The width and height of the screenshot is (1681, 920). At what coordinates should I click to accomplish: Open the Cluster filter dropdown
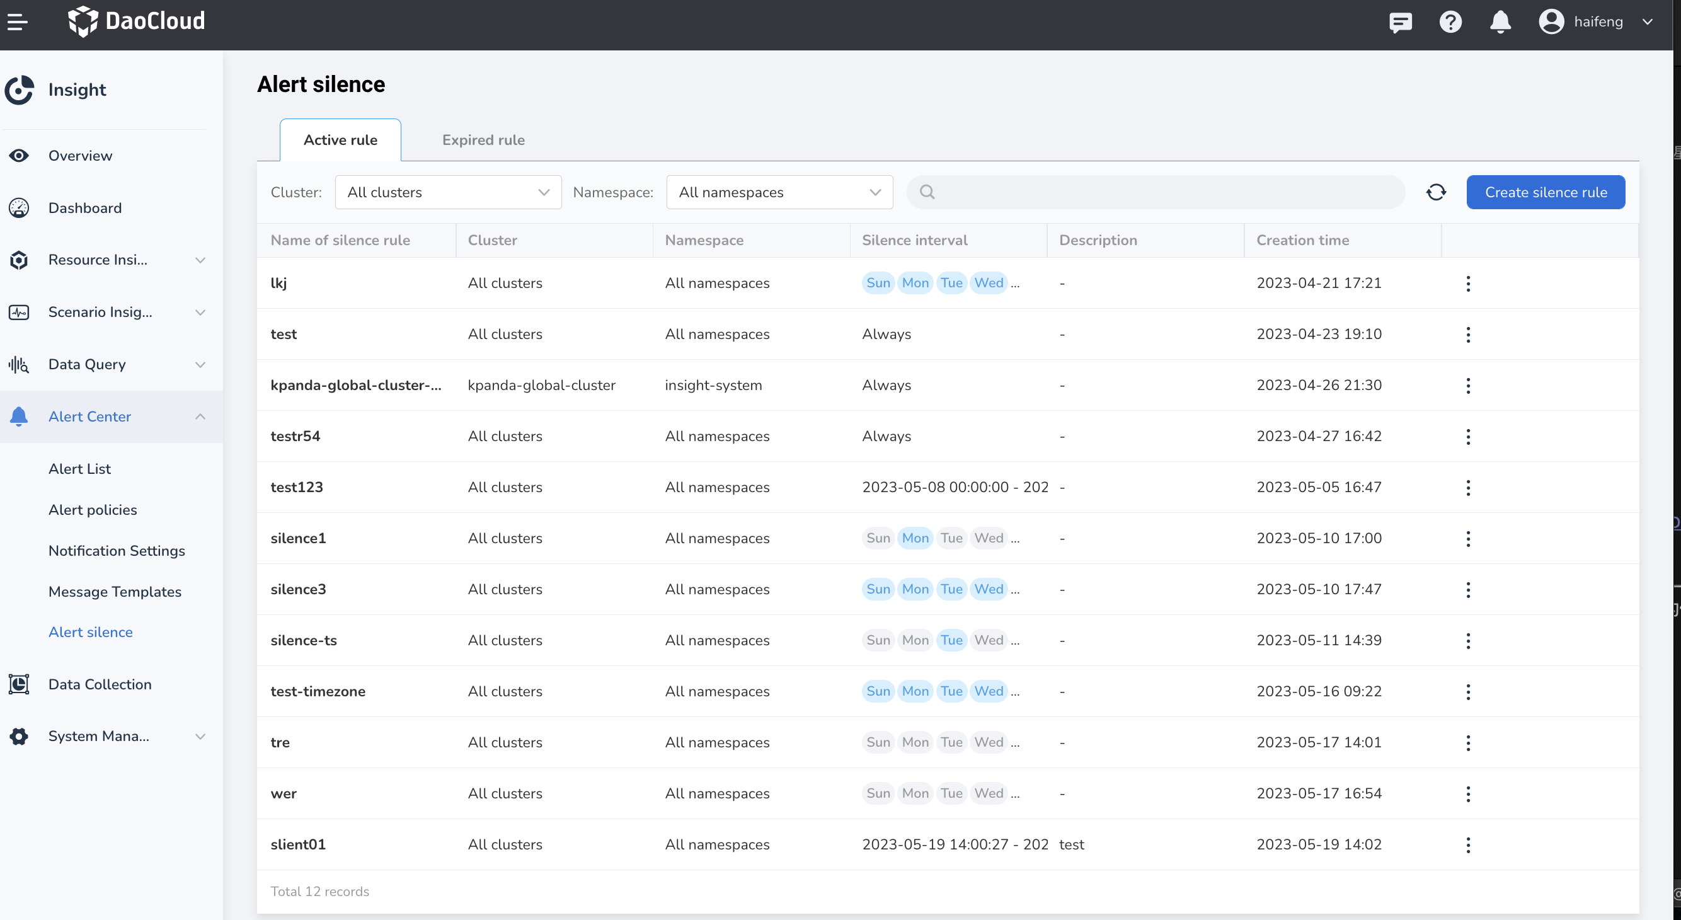click(x=447, y=192)
